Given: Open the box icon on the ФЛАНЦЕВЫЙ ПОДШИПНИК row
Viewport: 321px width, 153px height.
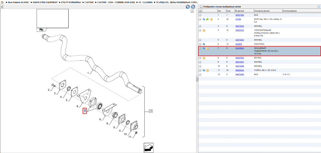Looking at the screenshot, I should pos(207,49).
